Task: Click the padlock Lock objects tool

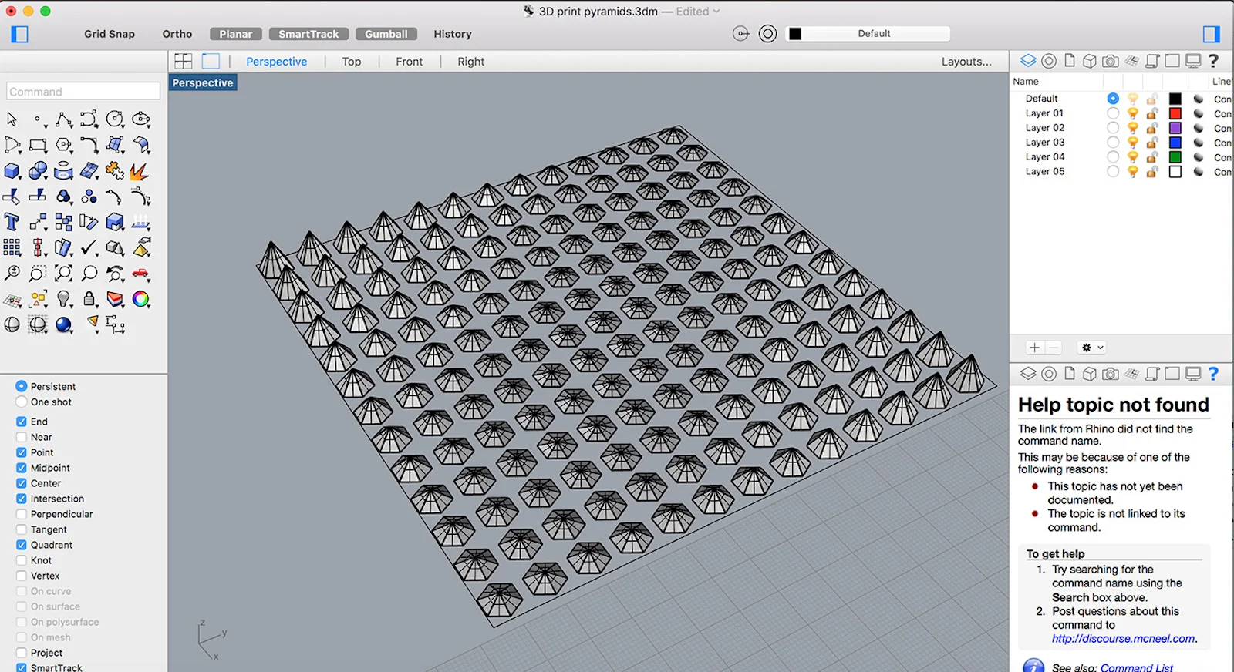Action: point(89,299)
